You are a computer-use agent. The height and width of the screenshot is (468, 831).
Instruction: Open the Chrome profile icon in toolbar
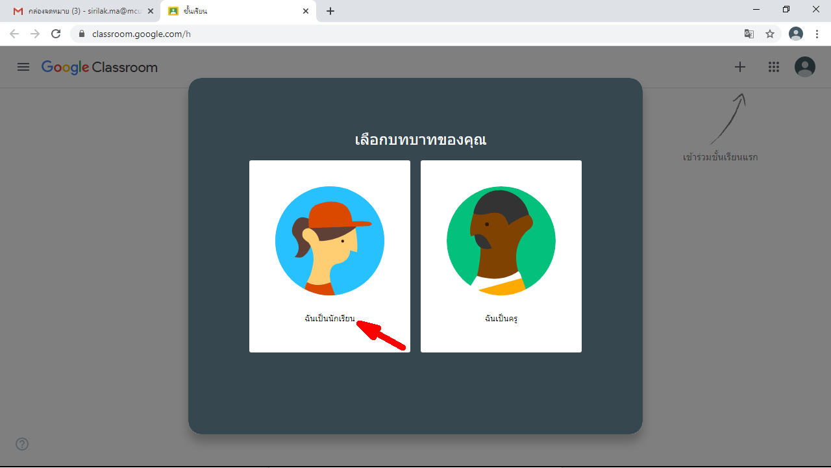click(796, 34)
